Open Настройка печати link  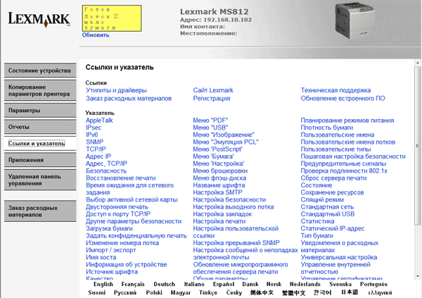pyautogui.click(x=219, y=221)
